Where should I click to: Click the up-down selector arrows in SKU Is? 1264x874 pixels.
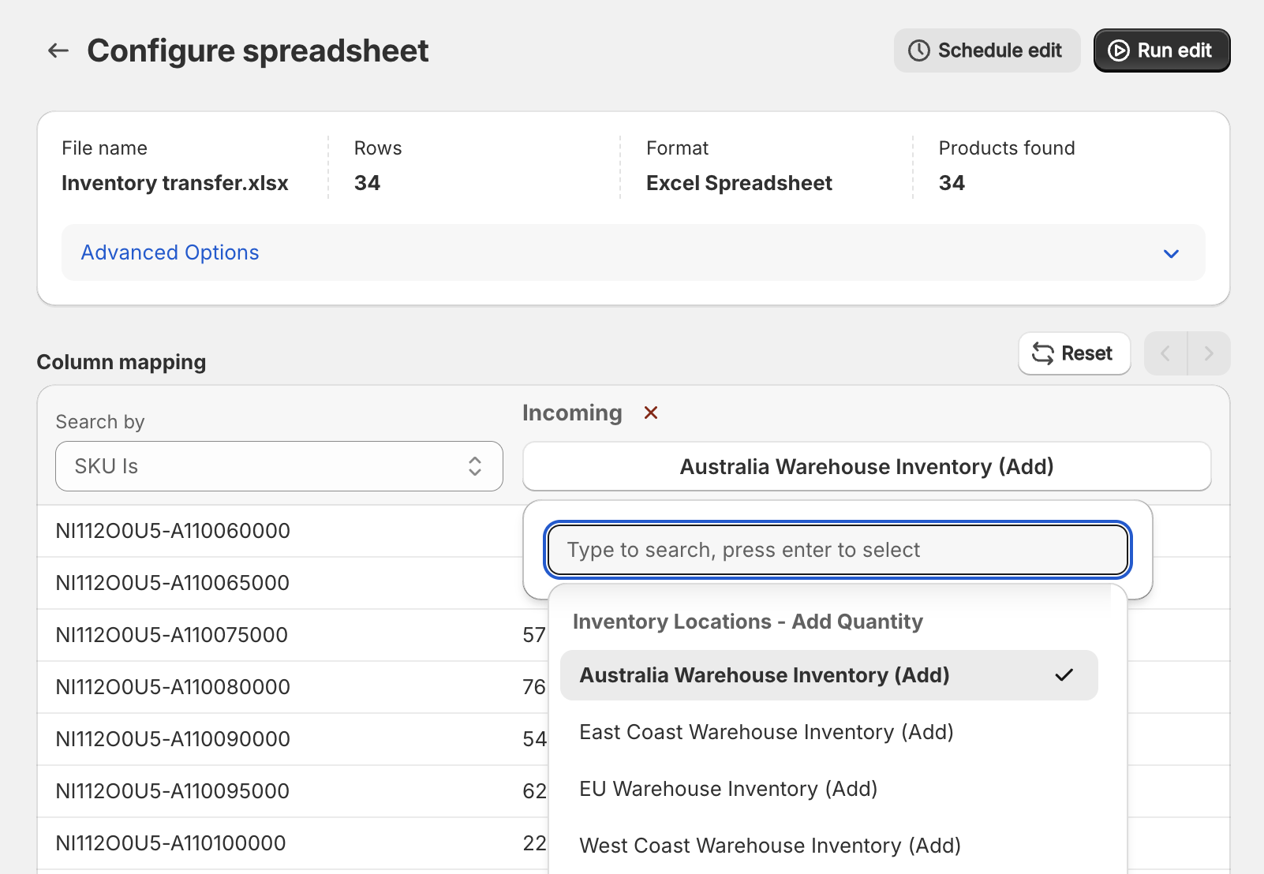pos(475,466)
